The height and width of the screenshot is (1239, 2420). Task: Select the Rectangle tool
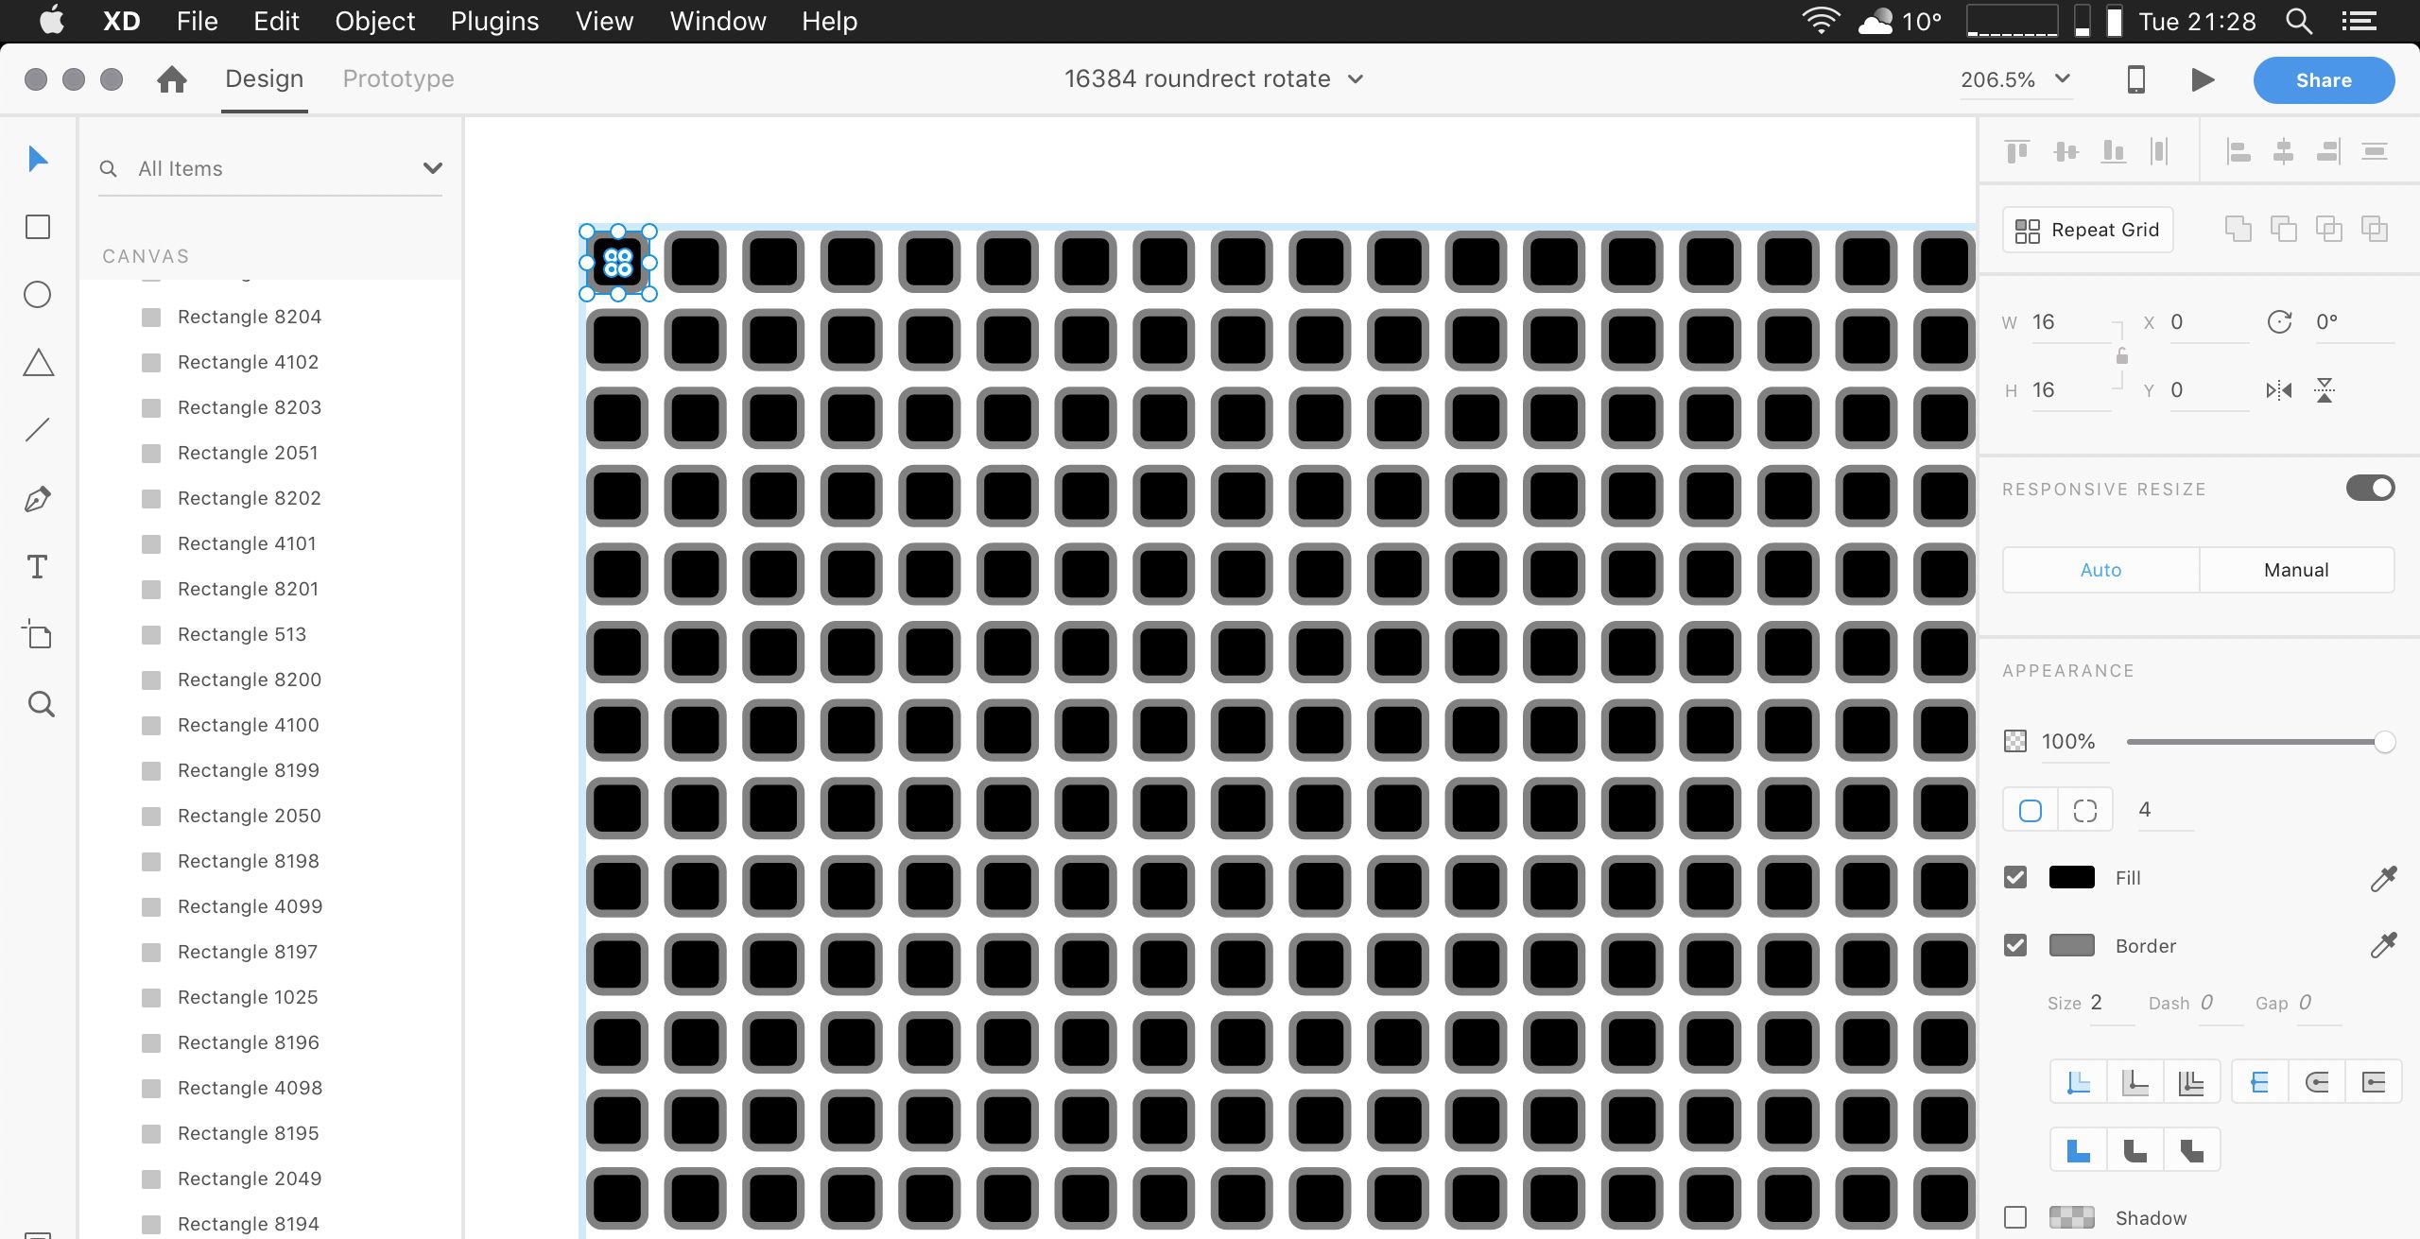click(x=37, y=226)
